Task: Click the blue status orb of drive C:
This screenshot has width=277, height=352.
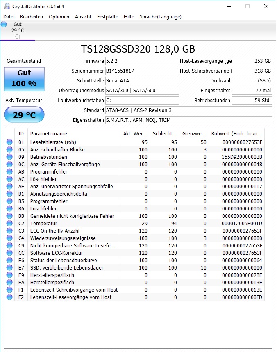Action: [x=4, y=24]
